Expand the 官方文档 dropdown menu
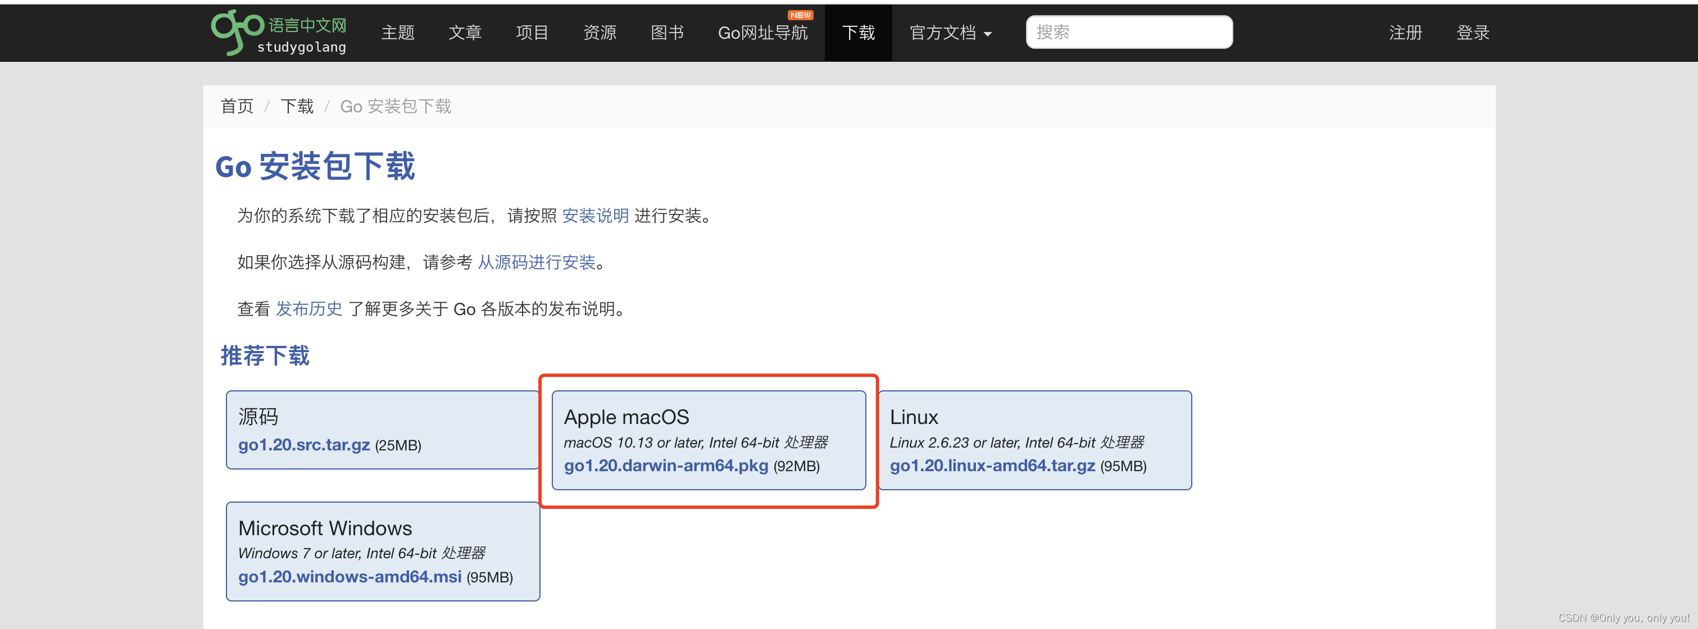Viewport: 1698px width, 629px height. click(952, 31)
